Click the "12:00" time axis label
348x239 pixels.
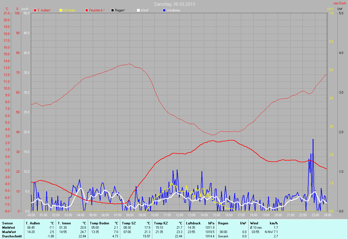click(179, 215)
